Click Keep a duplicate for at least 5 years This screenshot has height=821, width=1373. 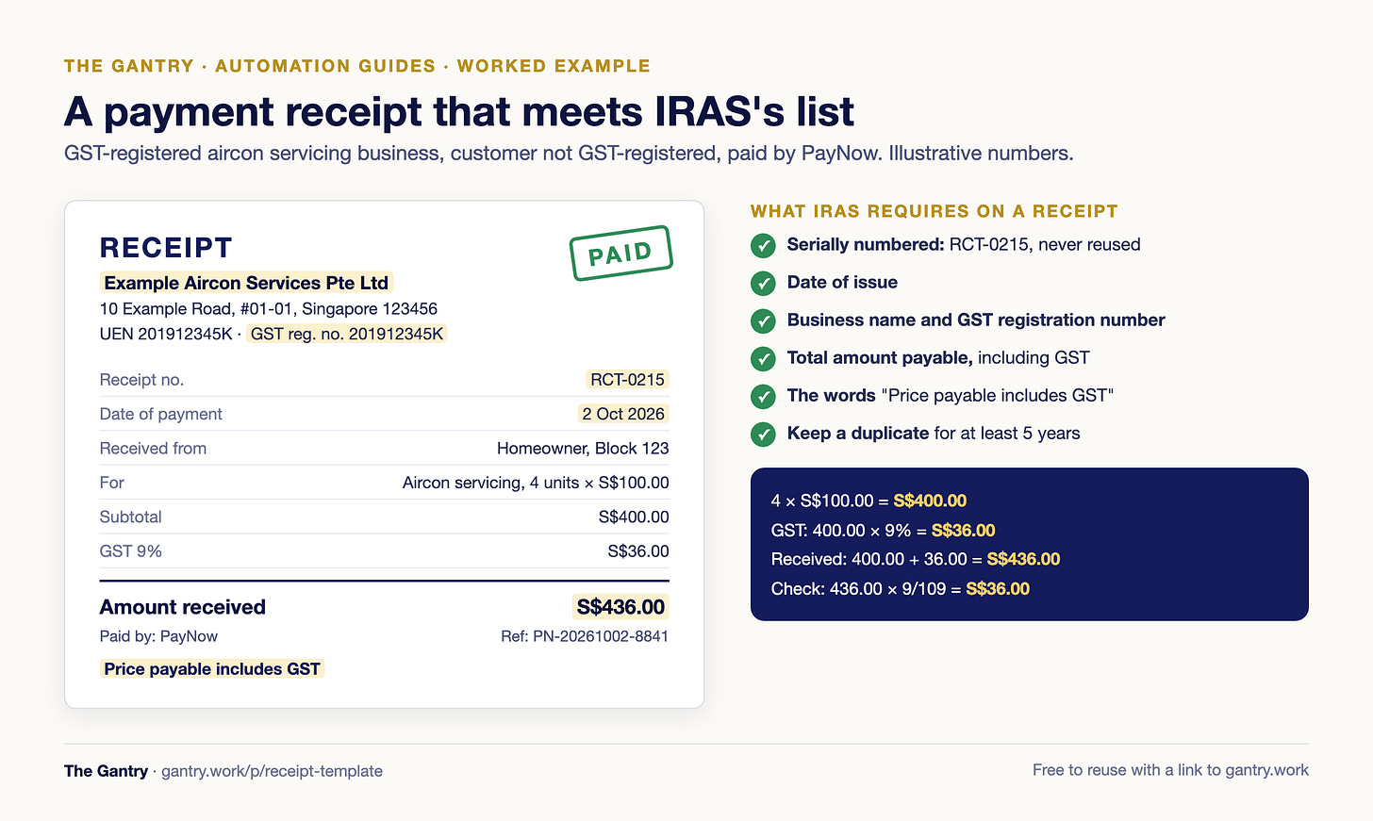point(934,434)
